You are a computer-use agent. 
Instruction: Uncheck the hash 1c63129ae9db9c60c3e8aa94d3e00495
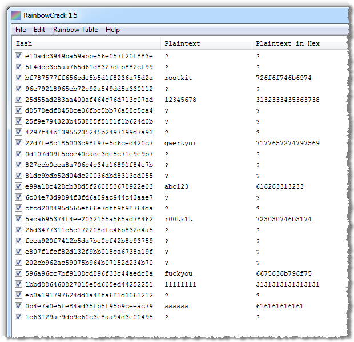18,316
